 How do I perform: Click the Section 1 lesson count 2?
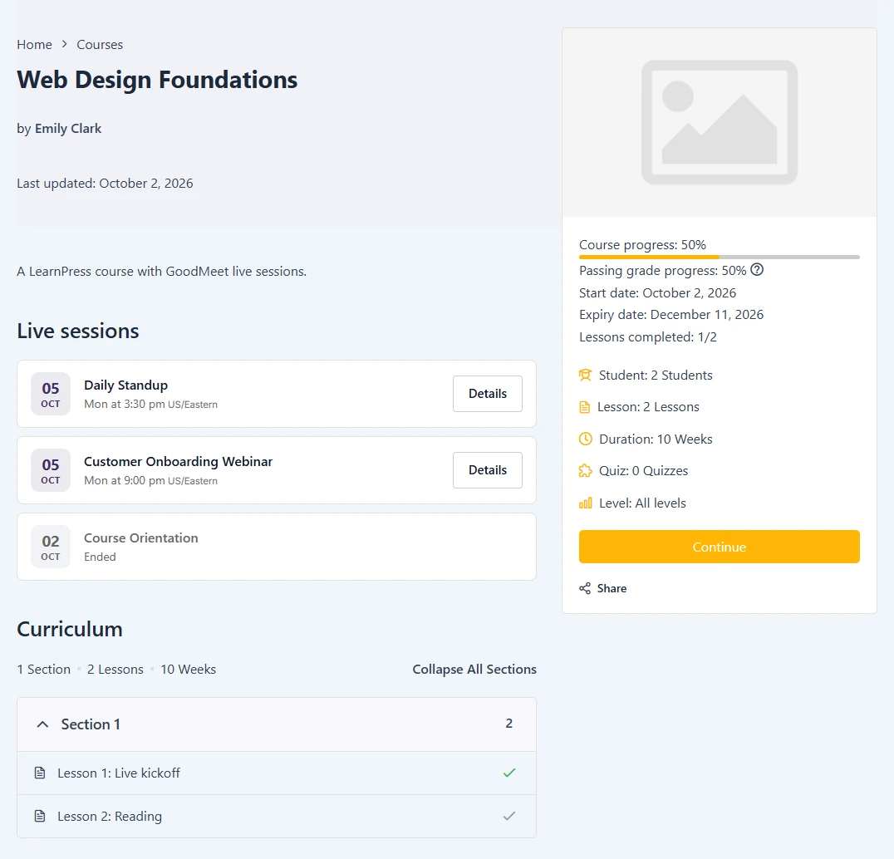[509, 724]
